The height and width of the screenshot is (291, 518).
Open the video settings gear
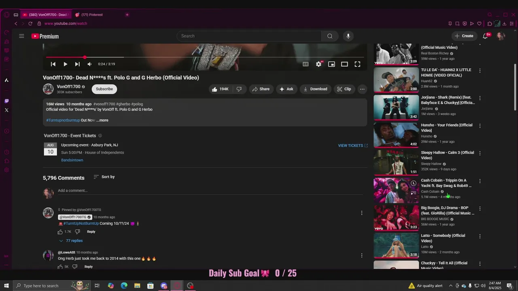319,64
